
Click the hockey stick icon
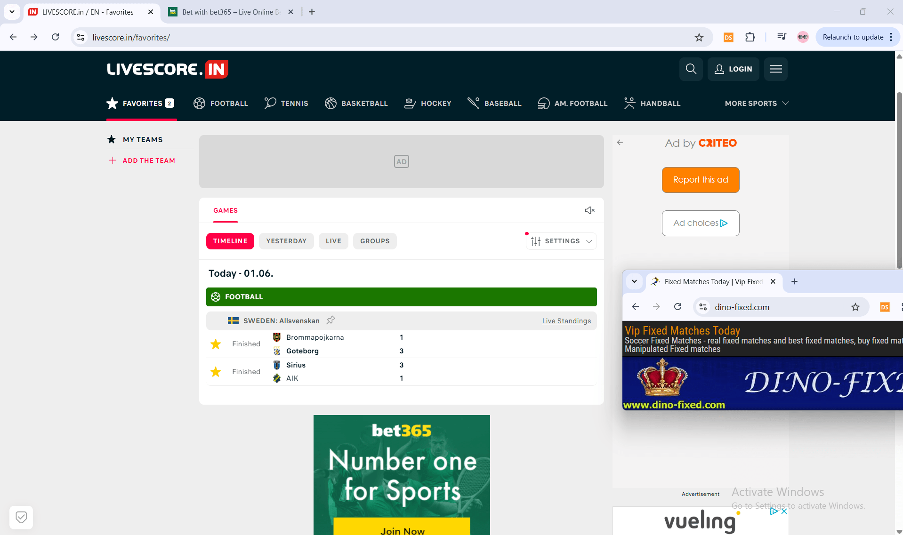[410, 103]
